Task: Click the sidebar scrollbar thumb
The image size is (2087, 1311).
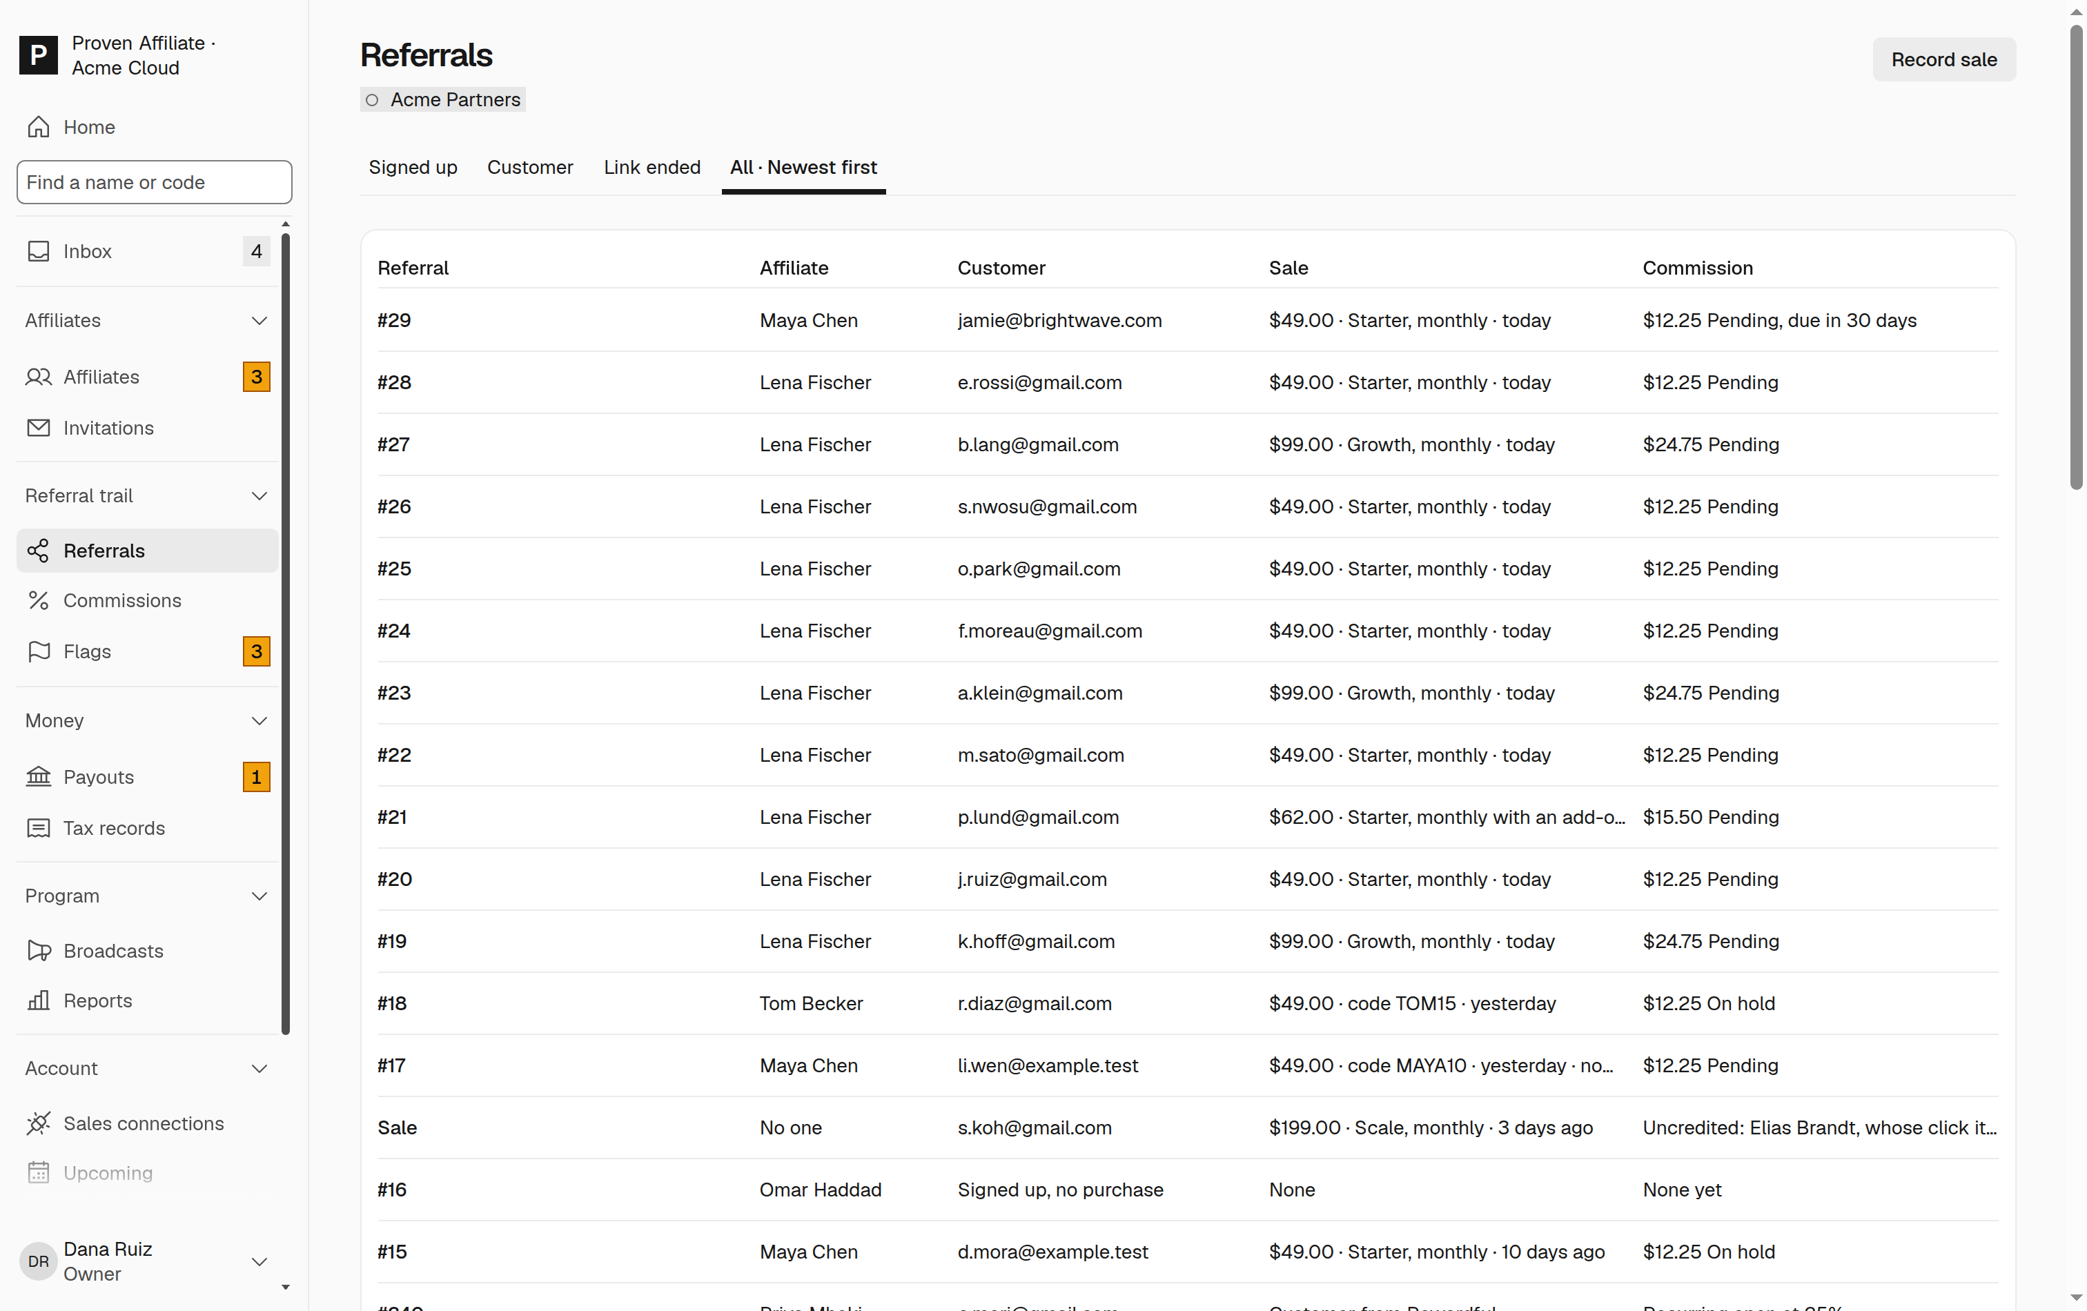Action: (x=286, y=633)
